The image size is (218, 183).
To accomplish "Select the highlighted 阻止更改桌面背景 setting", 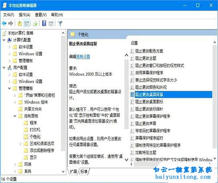I will 174,94.
